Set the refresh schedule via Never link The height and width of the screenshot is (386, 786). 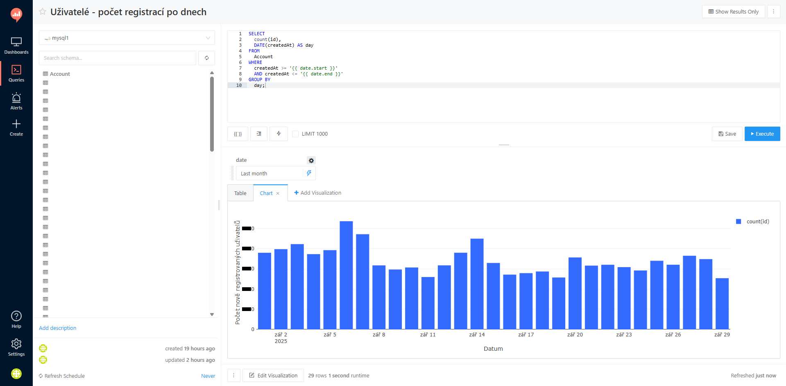click(x=208, y=376)
